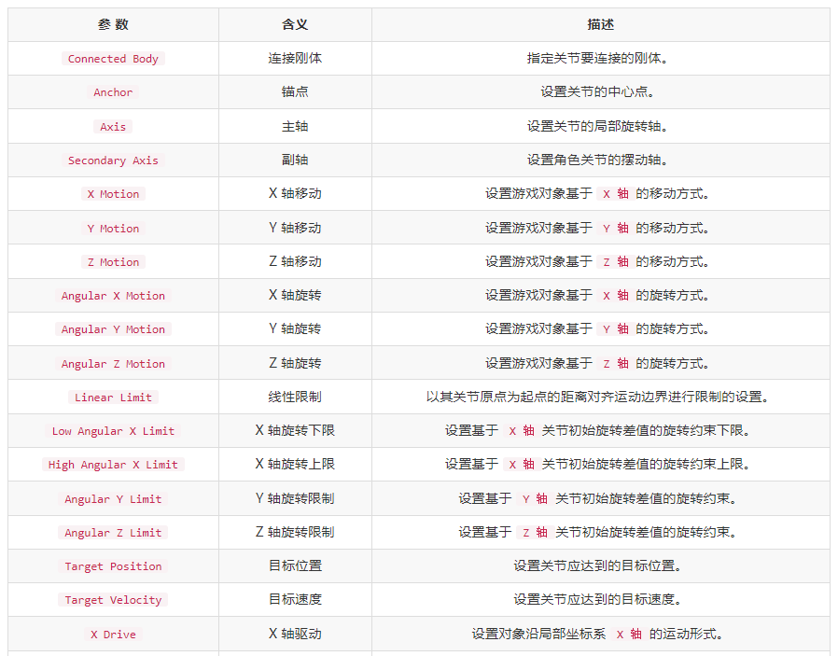This screenshot has height=656, width=838.
Task: Select the 'Anchor' parameter code label
Action: 113,92
